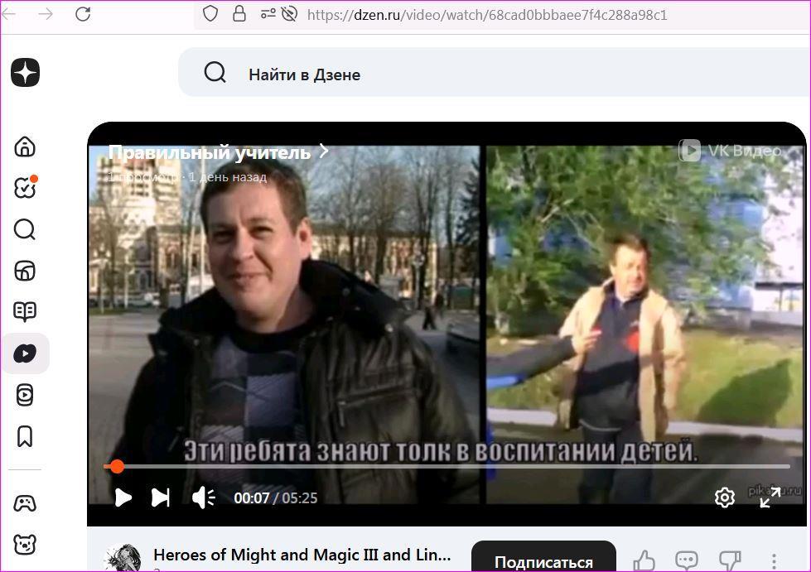Toggle fullscreen video mode
Viewport: 811px width, 572px height.
770,497
